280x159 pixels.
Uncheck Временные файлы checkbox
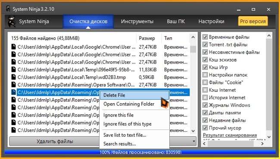205,37
